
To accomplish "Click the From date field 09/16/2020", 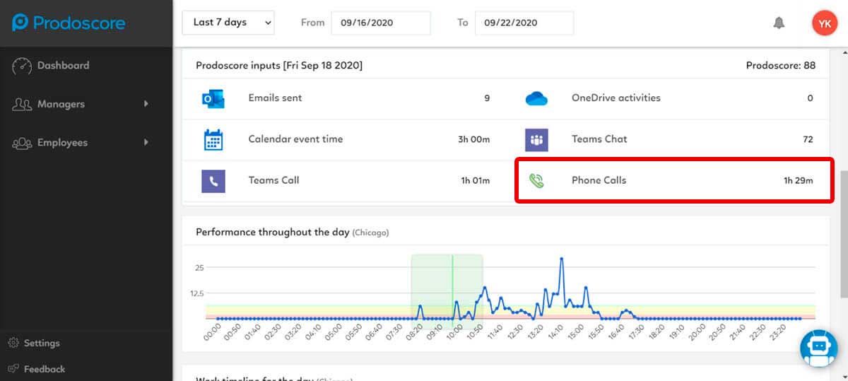I will pyautogui.click(x=381, y=23).
